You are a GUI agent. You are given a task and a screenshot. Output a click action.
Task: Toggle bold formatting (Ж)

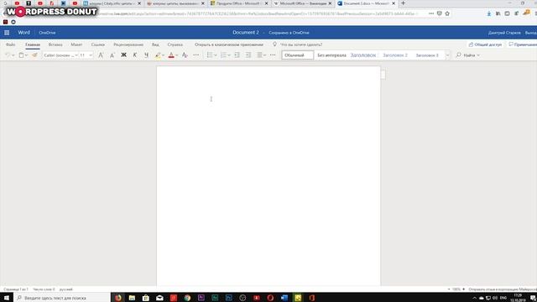click(x=123, y=55)
